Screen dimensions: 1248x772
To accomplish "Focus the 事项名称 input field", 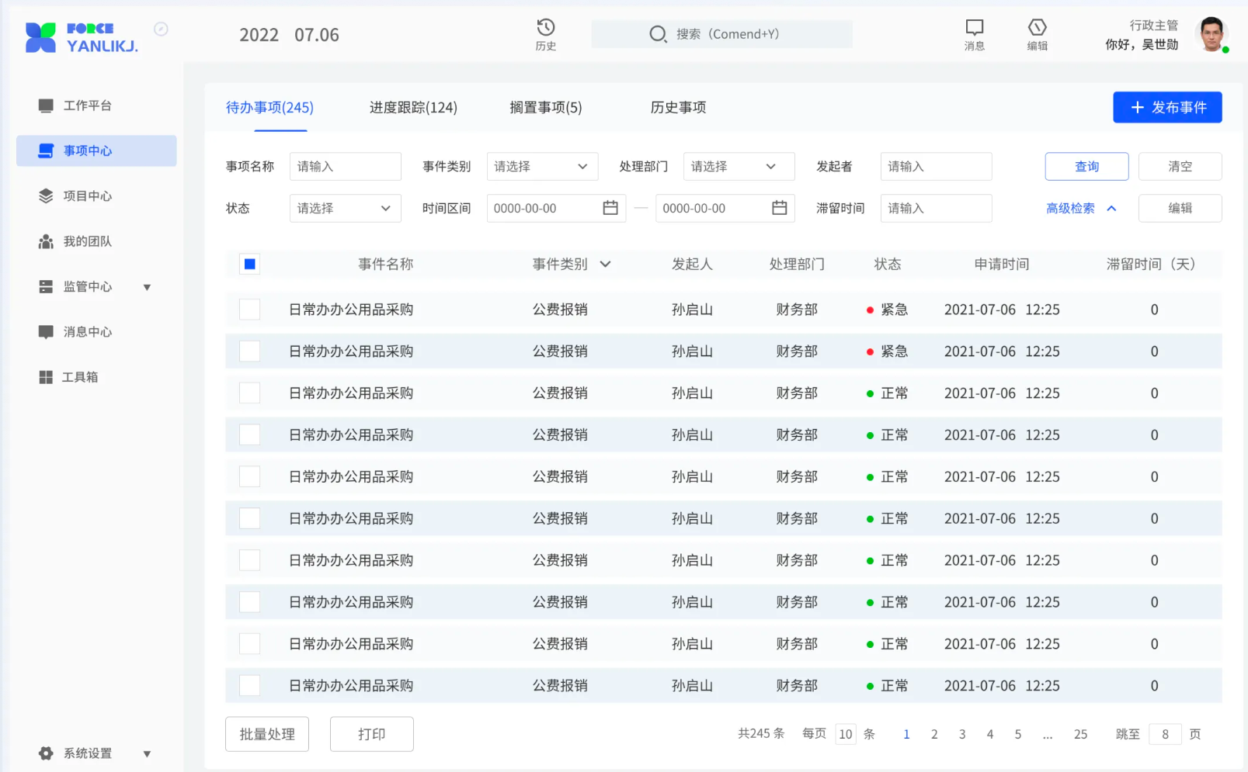I will click(x=345, y=166).
